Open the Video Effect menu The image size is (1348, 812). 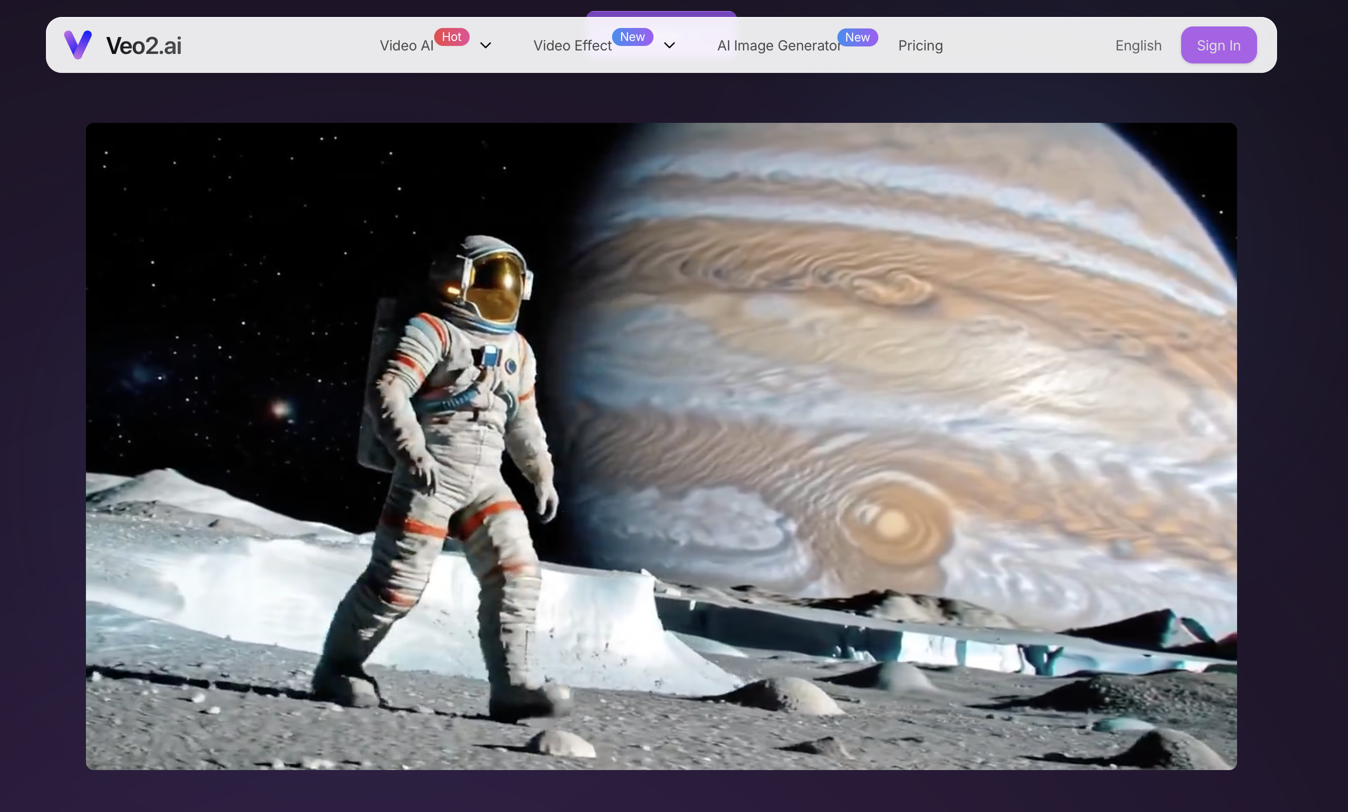click(x=572, y=45)
